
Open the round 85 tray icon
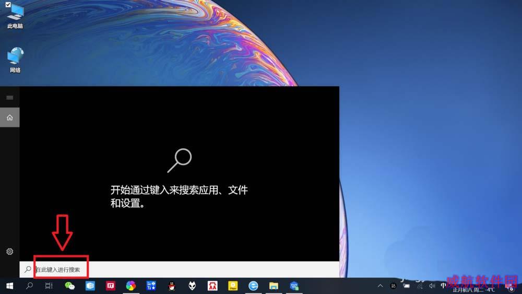click(x=393, y=286)
